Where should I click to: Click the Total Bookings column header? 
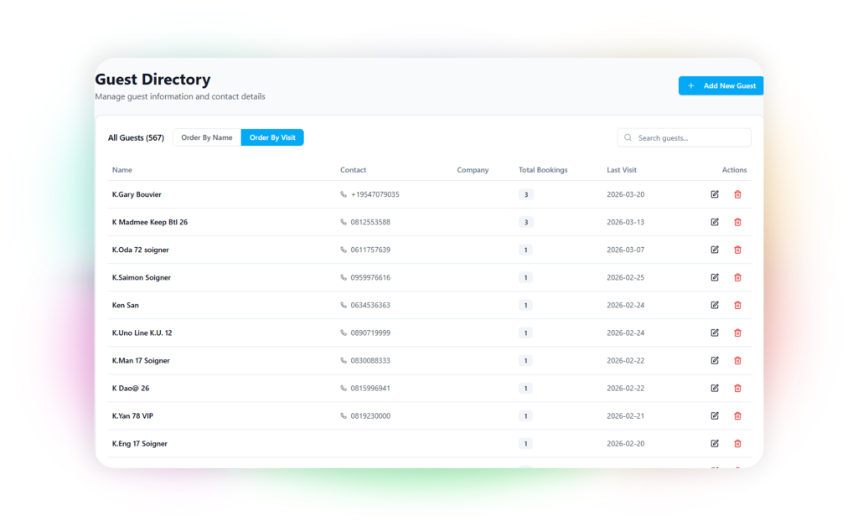543,170
